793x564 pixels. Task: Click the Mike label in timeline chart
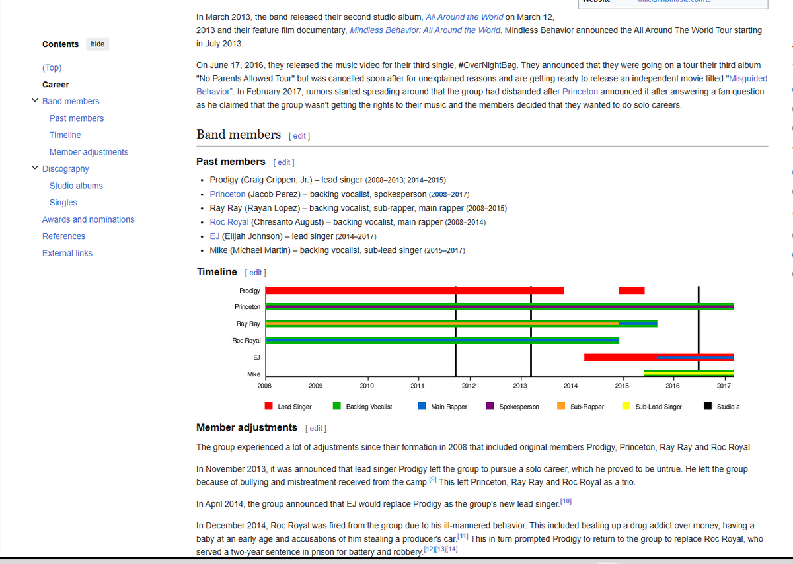254,374
